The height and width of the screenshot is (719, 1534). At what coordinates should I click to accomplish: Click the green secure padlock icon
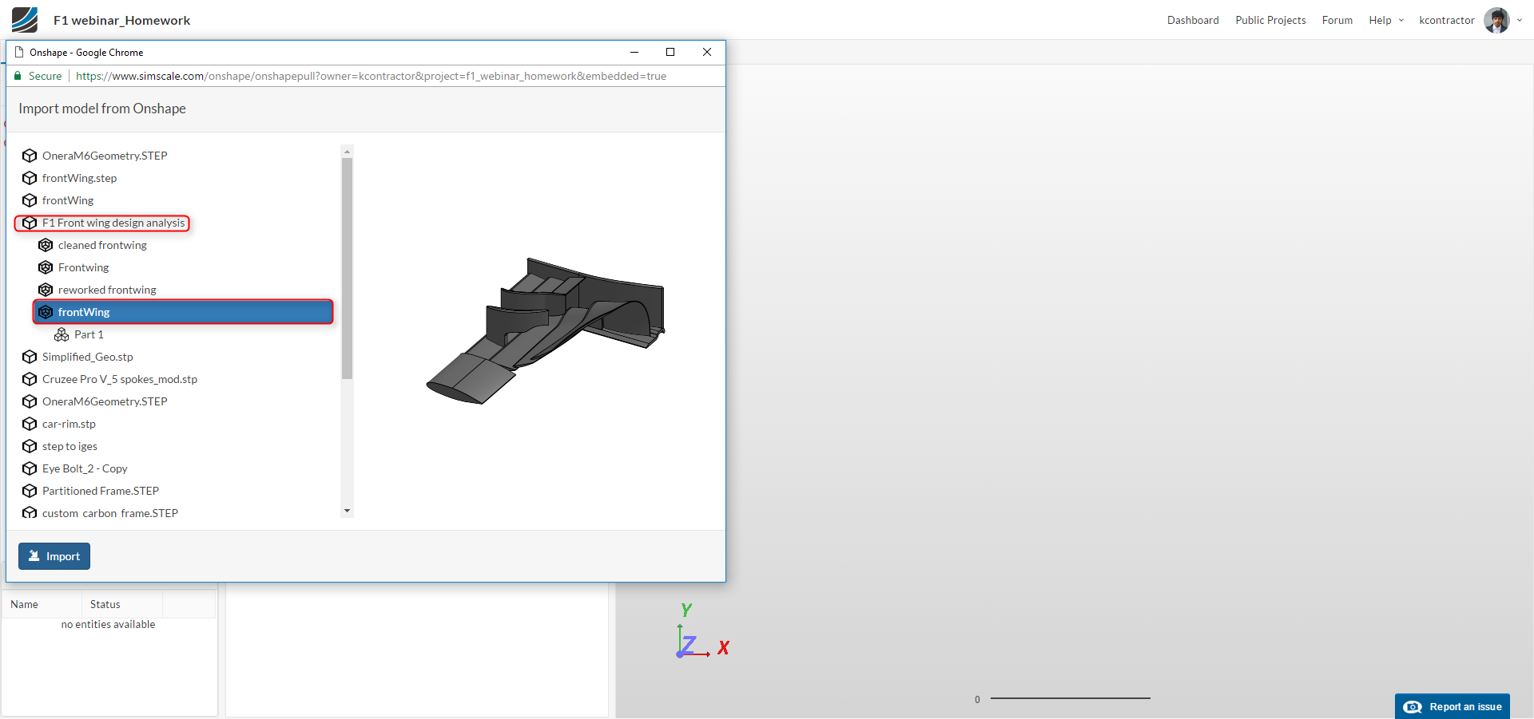[18, 76]
